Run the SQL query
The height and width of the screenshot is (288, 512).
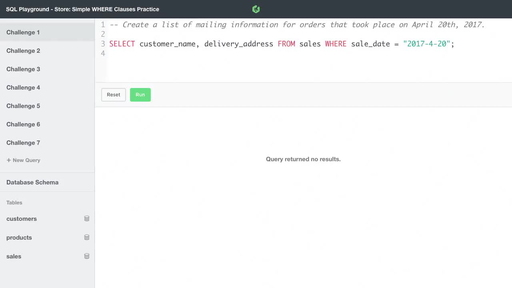click(x=140, y=94)
